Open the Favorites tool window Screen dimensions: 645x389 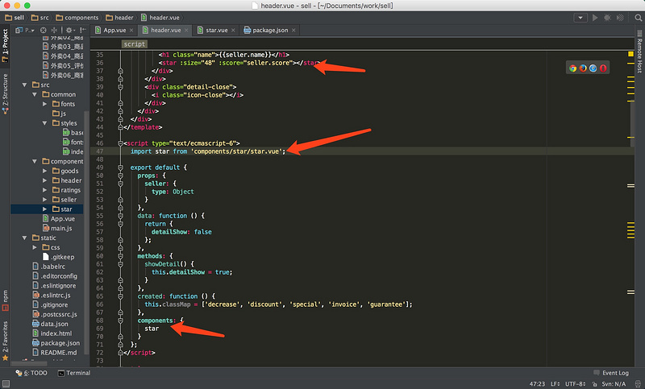pos(5,341)
